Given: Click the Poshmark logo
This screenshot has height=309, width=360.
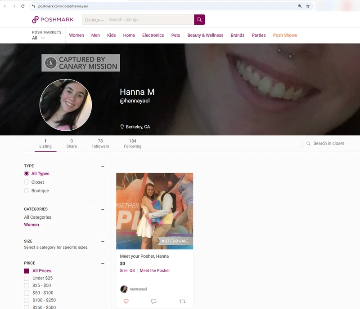Looking at the screenshot, I should [53, 20].
